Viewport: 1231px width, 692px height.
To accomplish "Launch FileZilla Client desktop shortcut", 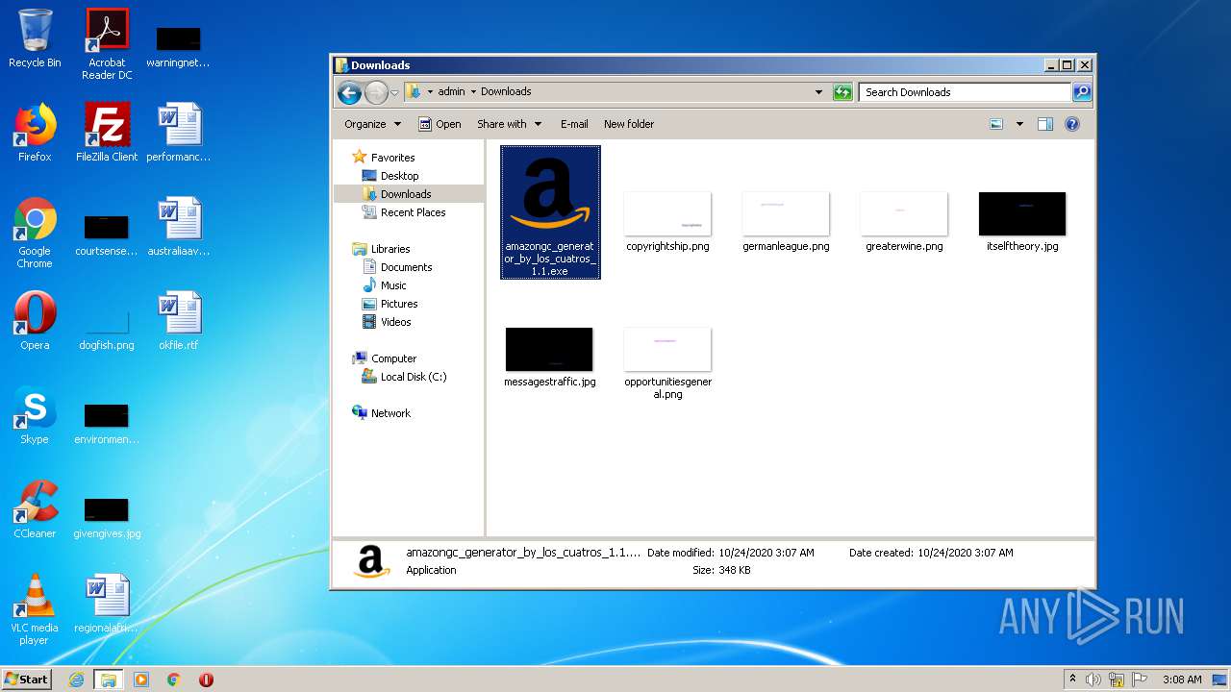I will pos(107,133).
